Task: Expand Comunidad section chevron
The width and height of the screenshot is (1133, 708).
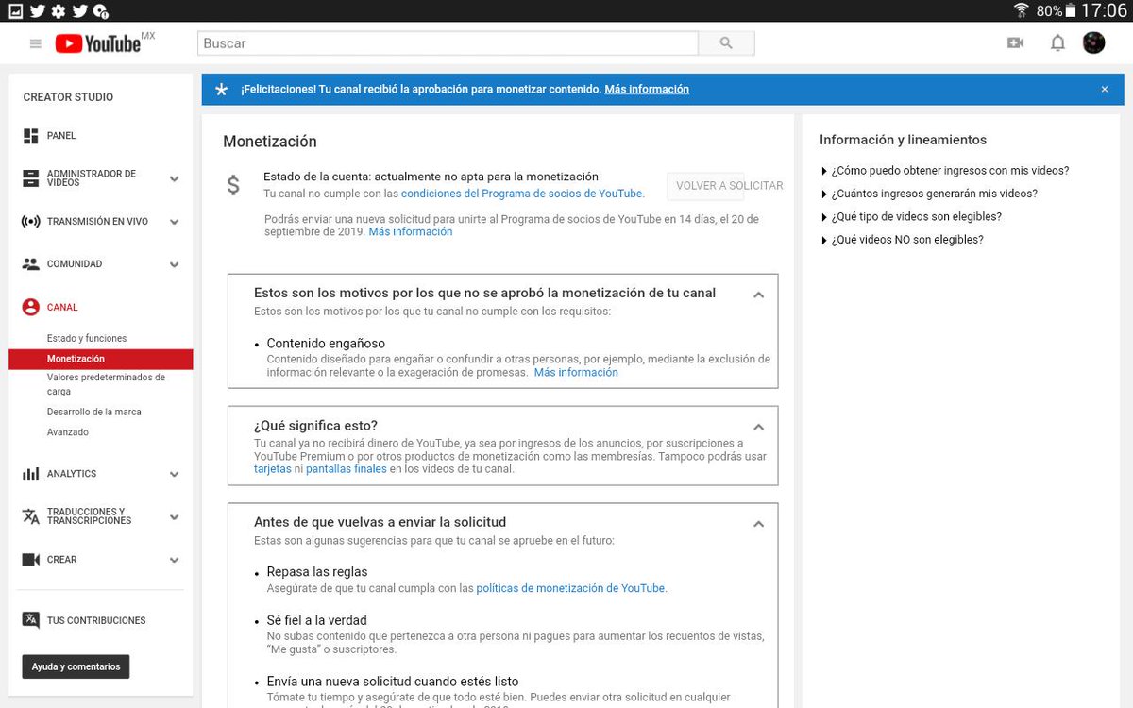Action: [x=174, y=264]
